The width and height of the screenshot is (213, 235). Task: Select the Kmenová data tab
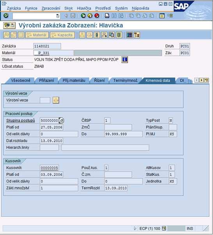158,81
